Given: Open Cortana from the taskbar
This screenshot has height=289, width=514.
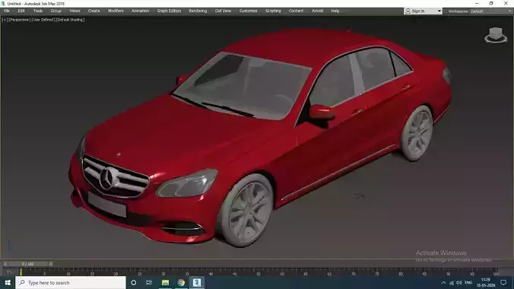Looking at the screenshot, I should [x=133, y=282].
